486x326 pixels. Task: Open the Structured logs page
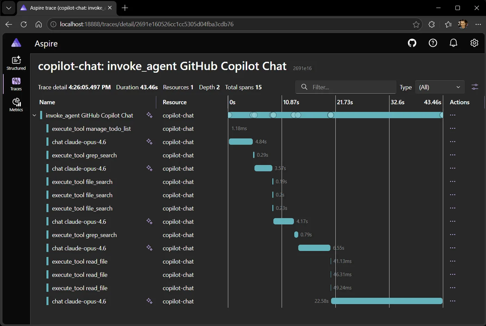point(16,63)
